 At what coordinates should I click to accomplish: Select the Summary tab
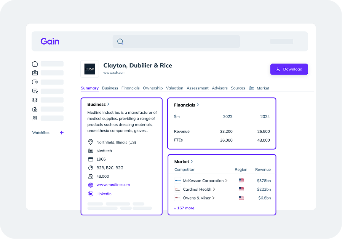pyautogui.click(x=89, y=88)
